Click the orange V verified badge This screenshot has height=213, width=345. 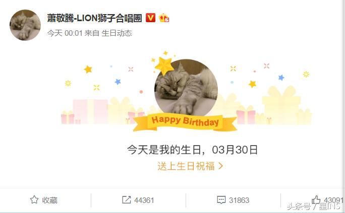[150, 18]
